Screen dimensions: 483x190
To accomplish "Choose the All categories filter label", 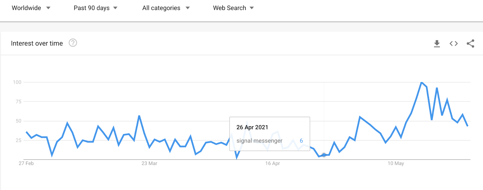I will (x=161, y=8).
